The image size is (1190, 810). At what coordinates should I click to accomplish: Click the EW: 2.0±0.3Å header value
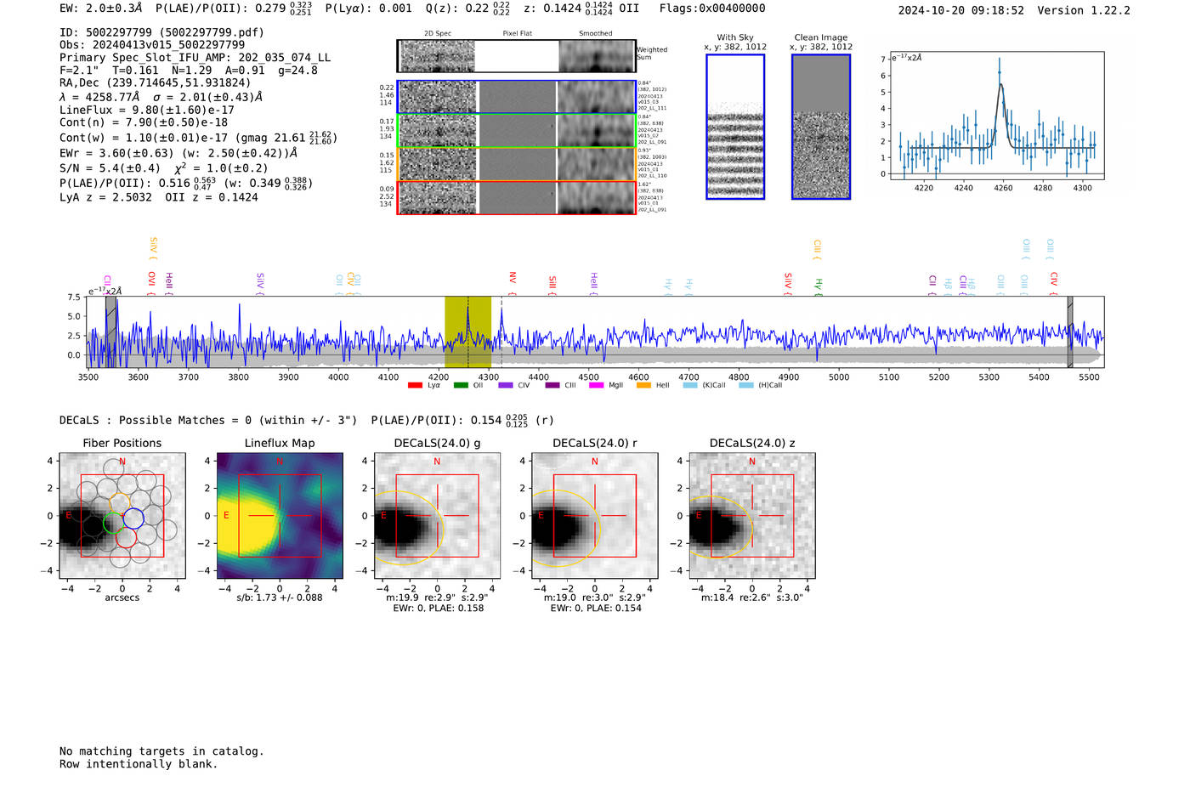coord(101,8)
